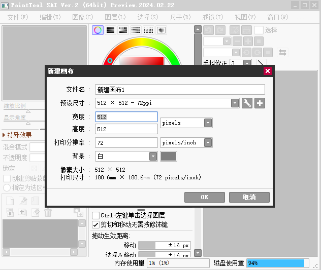The width and height of the screenshot is (321, 270).
Task: Click the flip horizontal arrows icon
Action: coord(282,53)
